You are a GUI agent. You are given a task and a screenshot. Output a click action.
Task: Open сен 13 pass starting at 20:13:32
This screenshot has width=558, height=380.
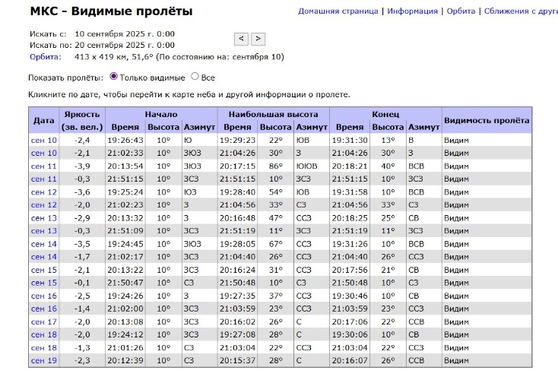pos(44,218)
